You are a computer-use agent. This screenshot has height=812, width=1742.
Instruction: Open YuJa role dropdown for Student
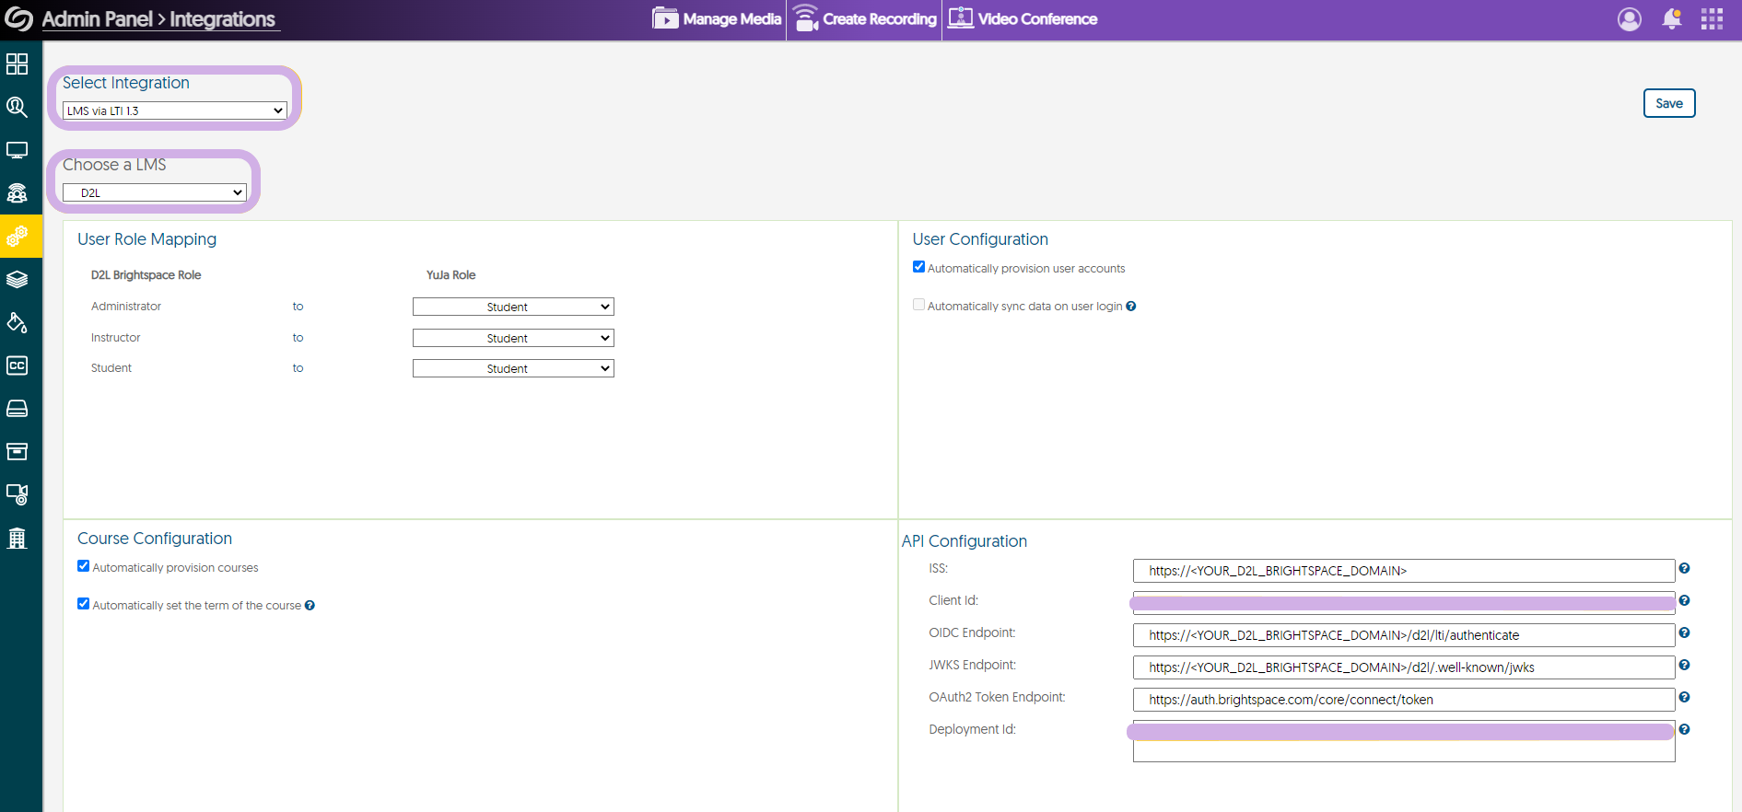(x=513, y=368)
